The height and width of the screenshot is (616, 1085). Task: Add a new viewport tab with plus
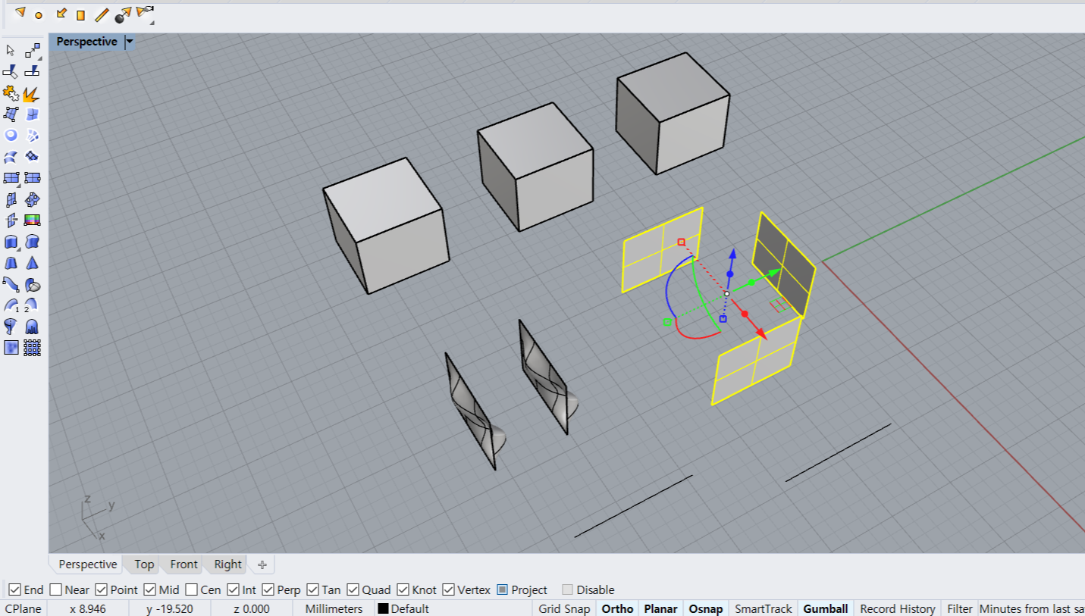click(262, 564)
